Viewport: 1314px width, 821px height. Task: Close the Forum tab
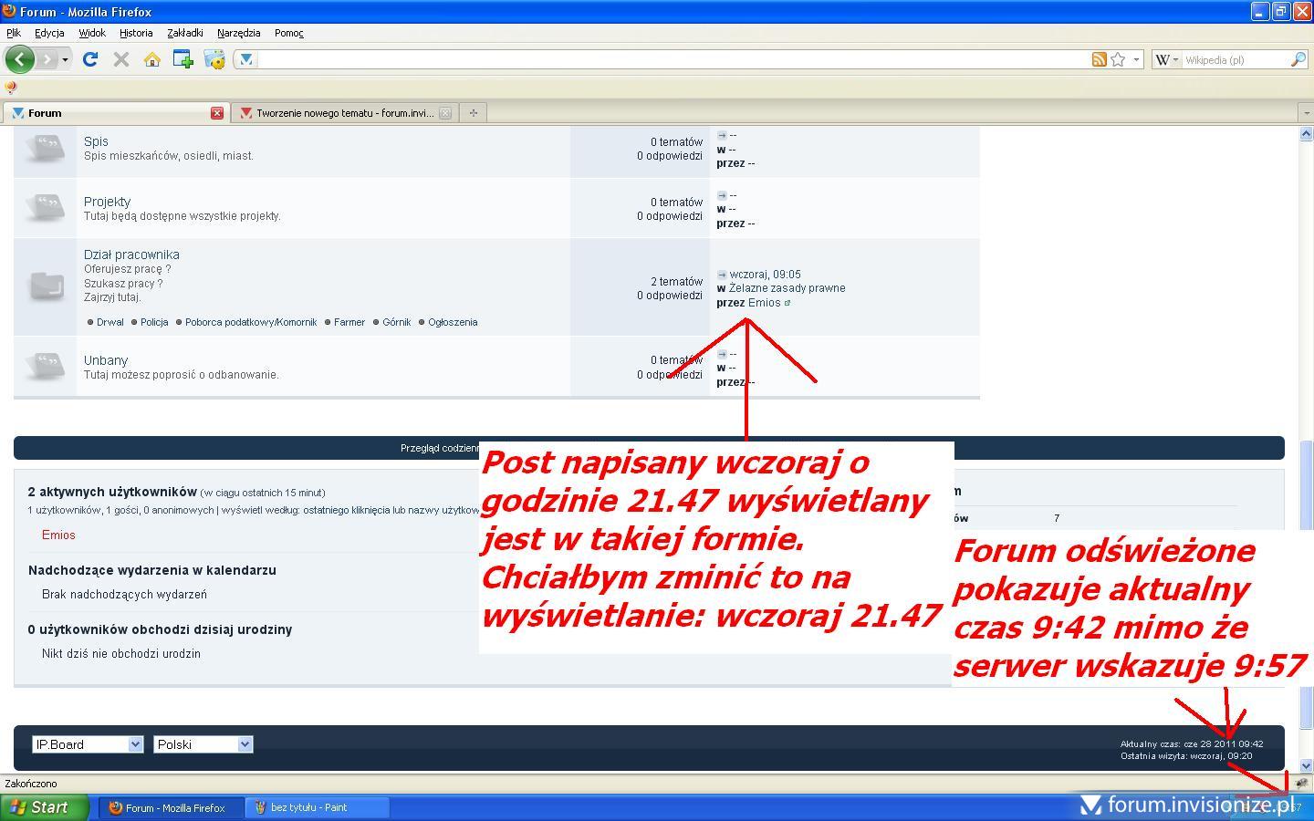217,113
